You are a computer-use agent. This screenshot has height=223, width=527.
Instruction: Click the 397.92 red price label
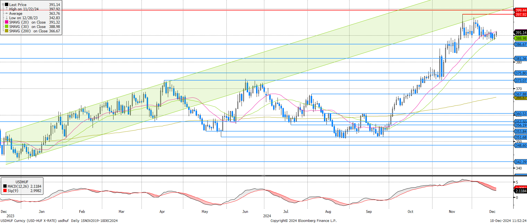521,15
